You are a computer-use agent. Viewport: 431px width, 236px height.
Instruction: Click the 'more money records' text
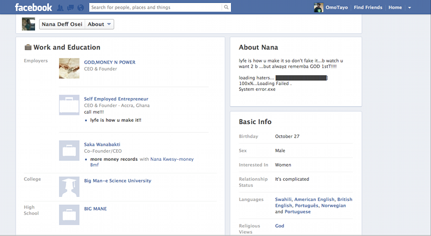tap(114, 160)
